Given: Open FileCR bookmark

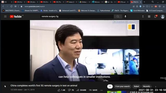Looking at the screenshot, I should coord(120,11).
